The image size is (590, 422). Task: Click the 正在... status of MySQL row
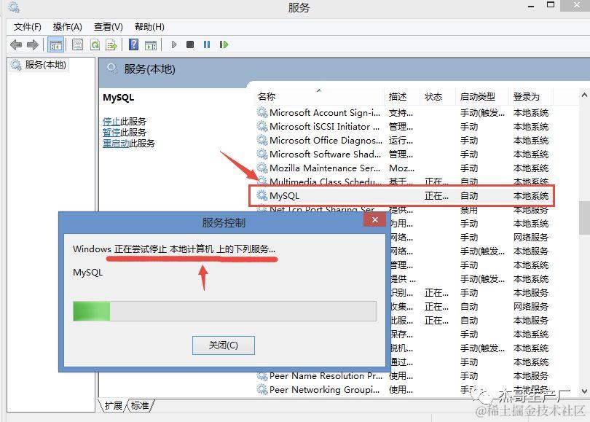click(436, 196)
